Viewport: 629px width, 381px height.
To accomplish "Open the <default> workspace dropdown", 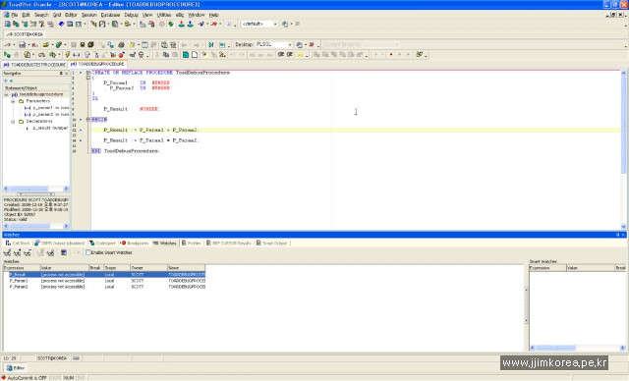I will point(275,24).
